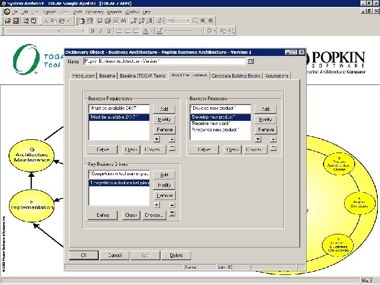Select 'Develop new product' list row
Screen dimensions: 380x285
(x=220, y=117)
